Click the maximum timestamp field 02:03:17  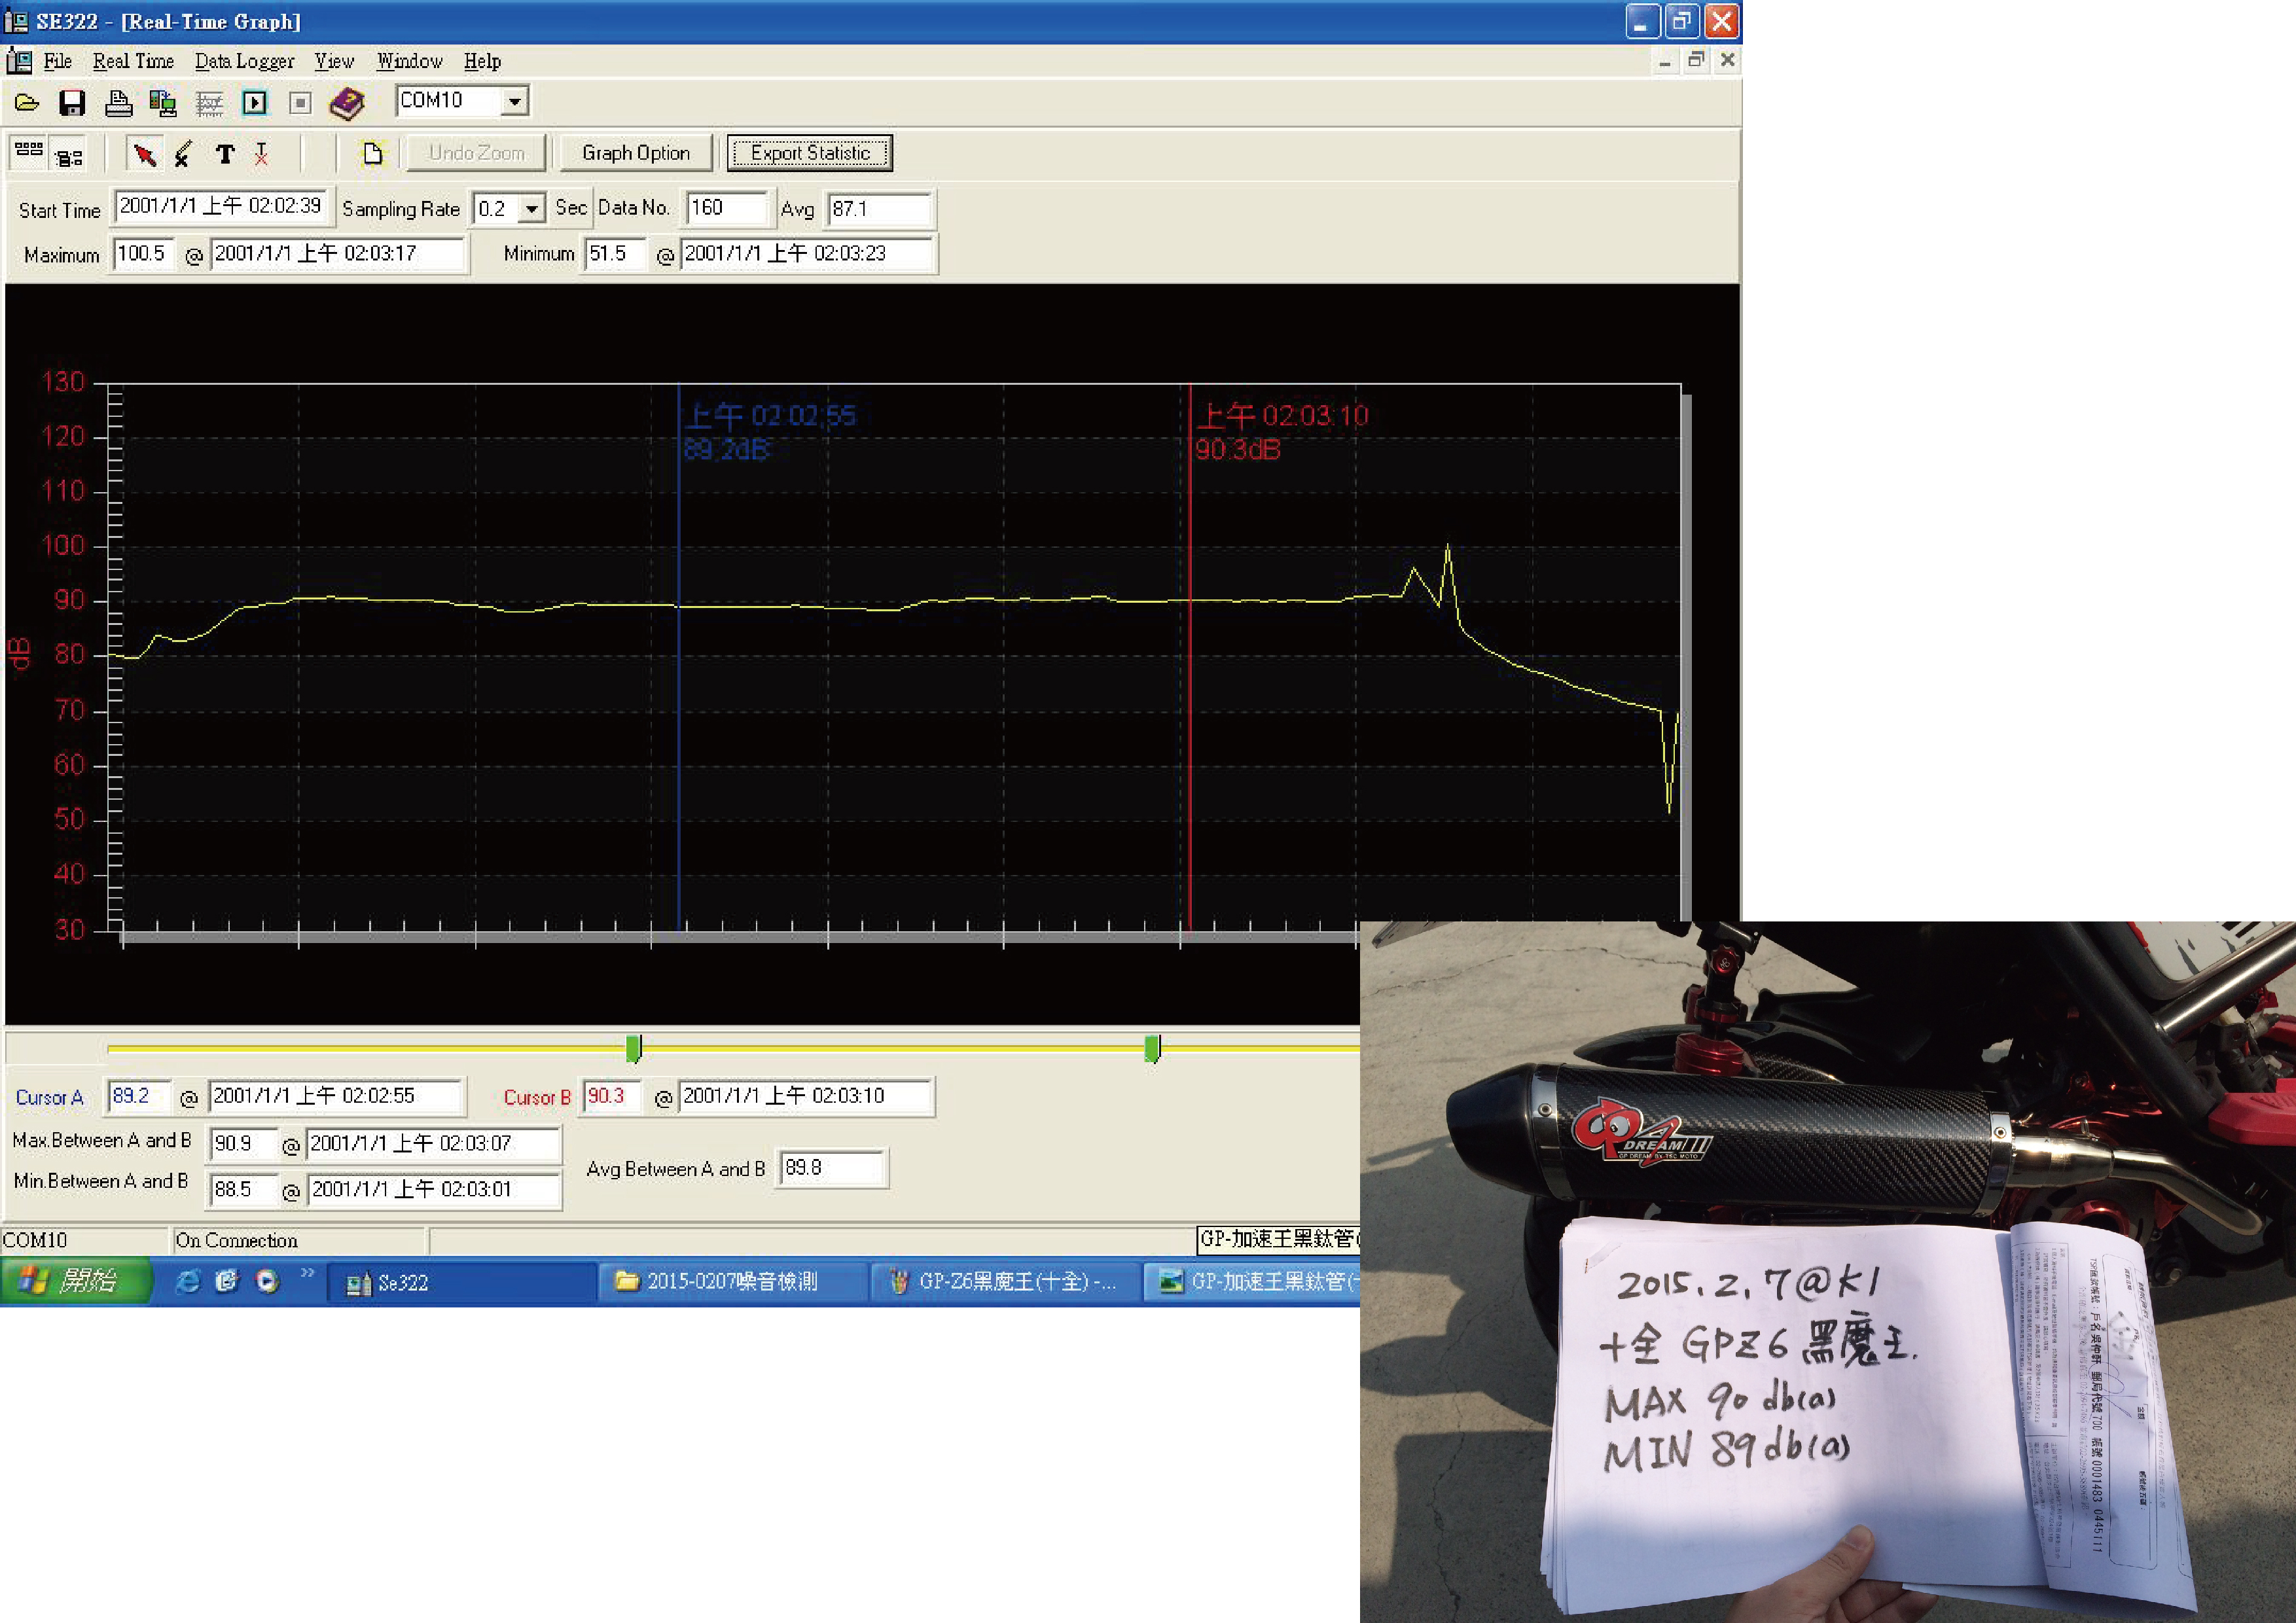(x=338, y=254)
